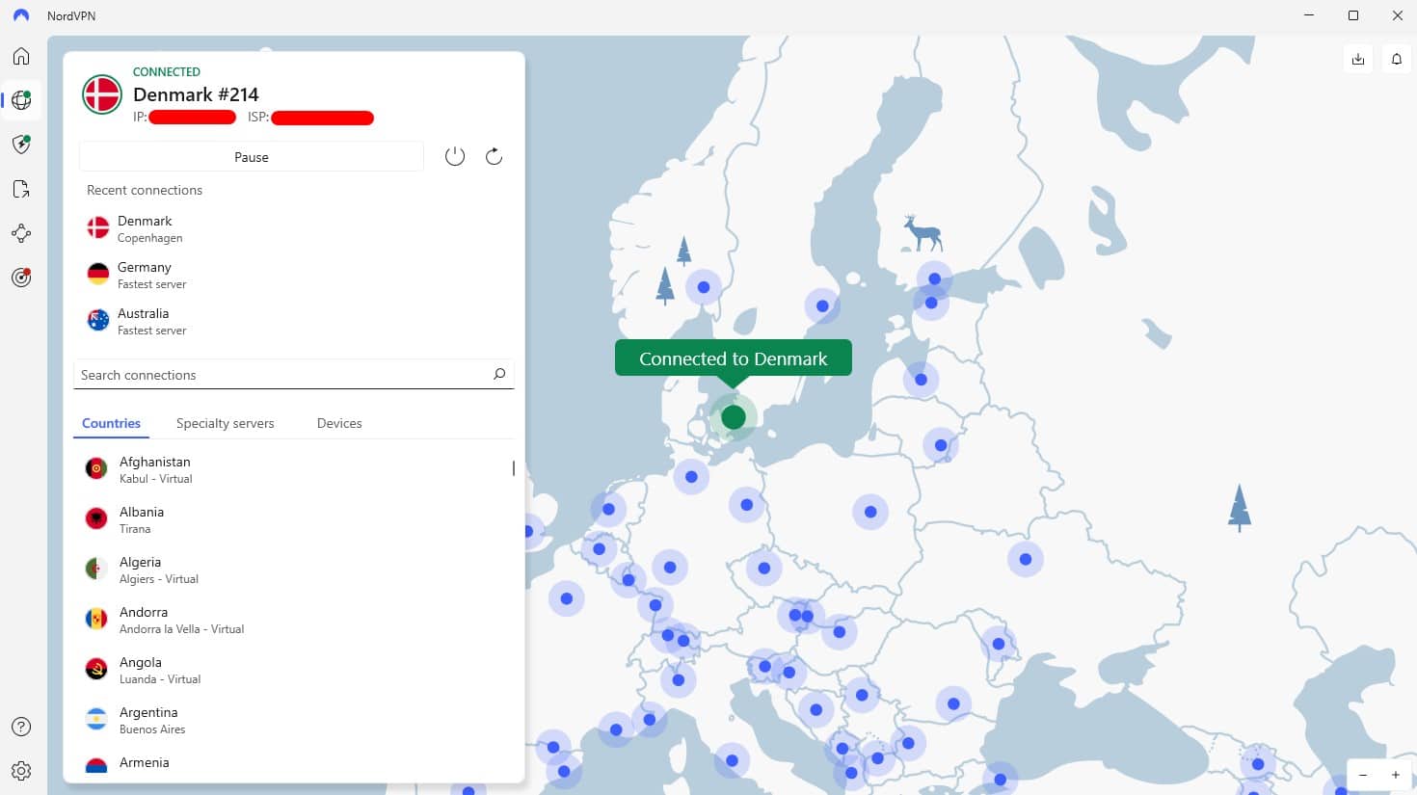Click the reconnect refresh icon
The height and width of the screenshot is (795, 1417).
coord(494,156)
